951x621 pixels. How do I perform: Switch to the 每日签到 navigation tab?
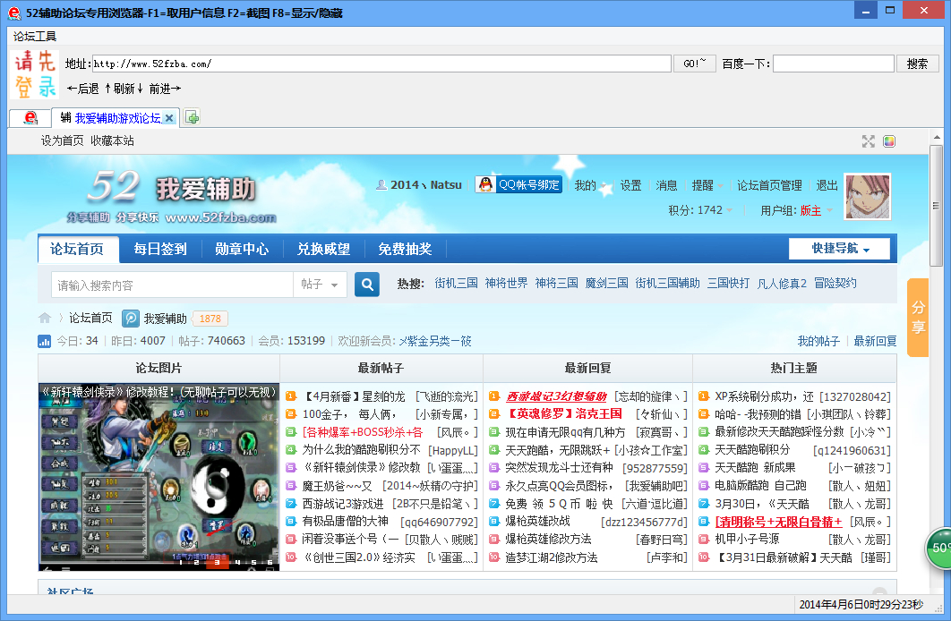coord(160,249)
